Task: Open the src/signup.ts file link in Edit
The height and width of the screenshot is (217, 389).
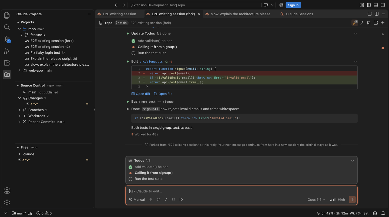Action: click(151, 62)
